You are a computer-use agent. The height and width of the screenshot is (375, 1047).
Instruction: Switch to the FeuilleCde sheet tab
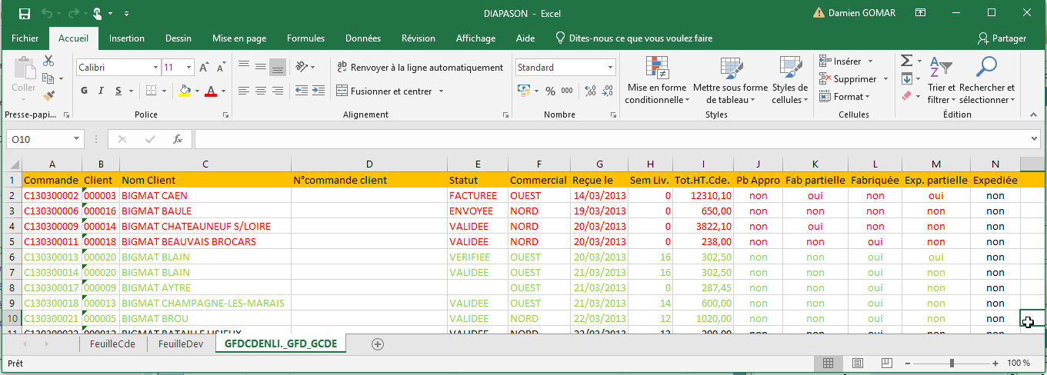[x=112, y=344]
